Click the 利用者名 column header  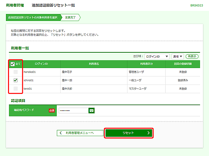click(x=94, y=64)
